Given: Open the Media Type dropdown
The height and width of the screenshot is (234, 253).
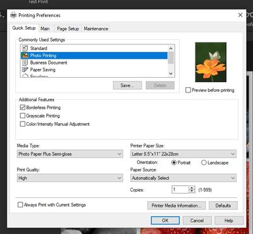Looking at the screenshot, I should coord(70,154).
